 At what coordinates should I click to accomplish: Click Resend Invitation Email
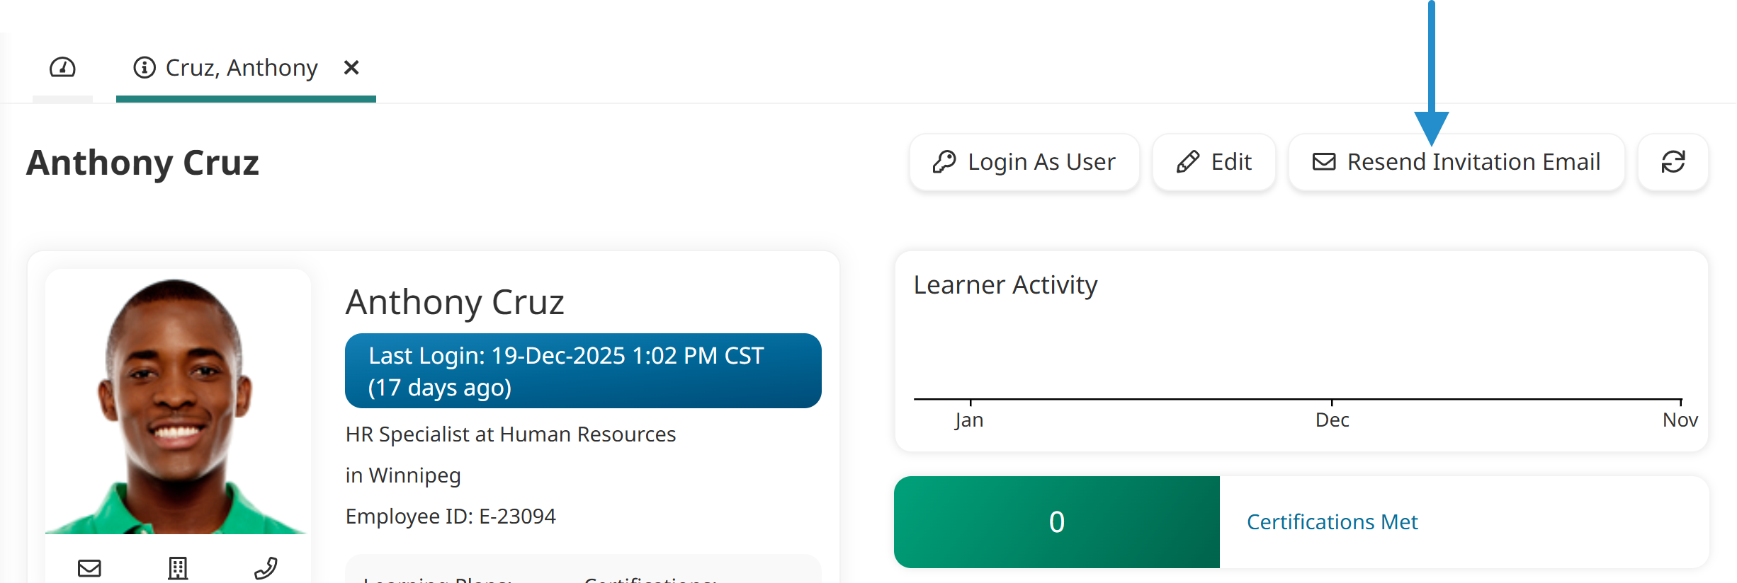[1456, 161]
